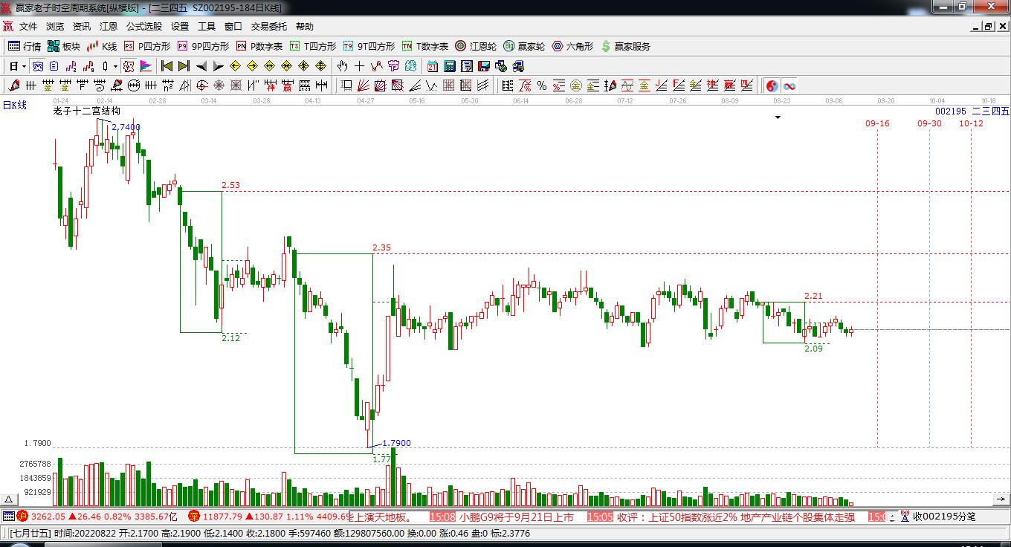The image size is (1011, 547).
Task: Open the 公式选股 menu
Action: pyautogui.click(x=144, y=26)
